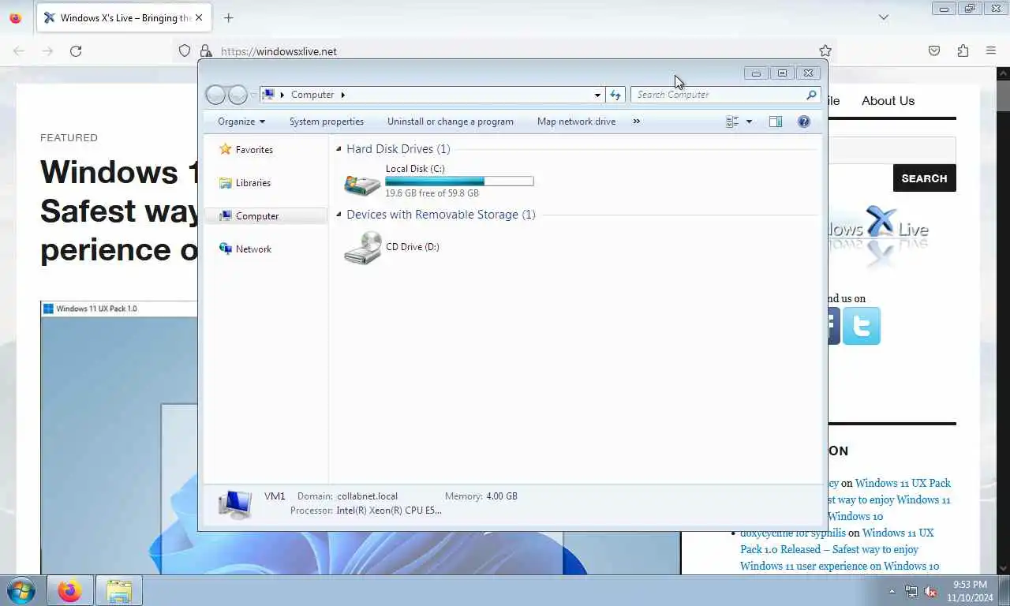Click the Firefox page scrollbar up arrow
The height and width of the screenshot is (606, 1010).
(1003, 73)
